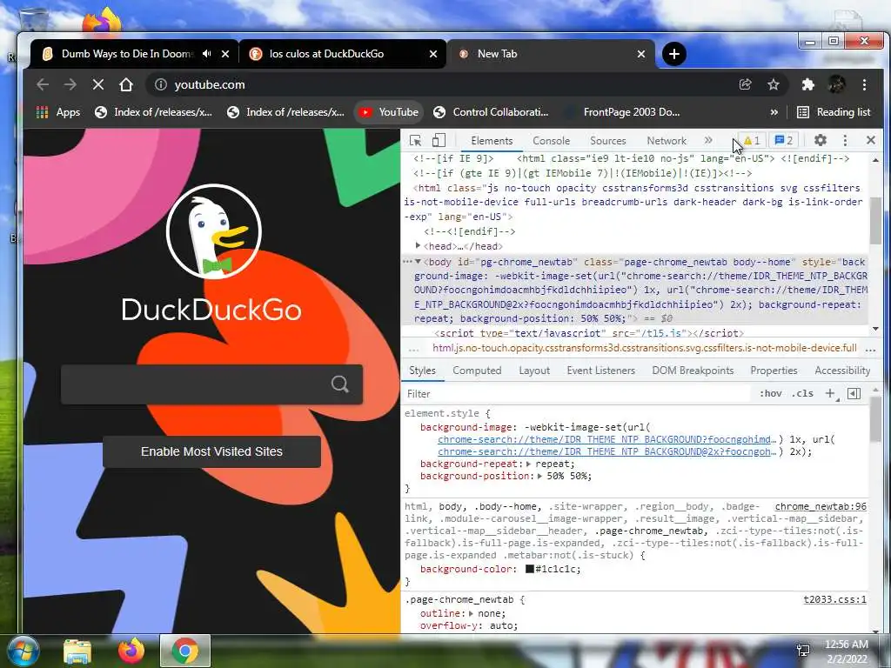Viewport: 891px width, 668px height.
Task: Open the Chrome profile avatar
Action: (836, 84)
